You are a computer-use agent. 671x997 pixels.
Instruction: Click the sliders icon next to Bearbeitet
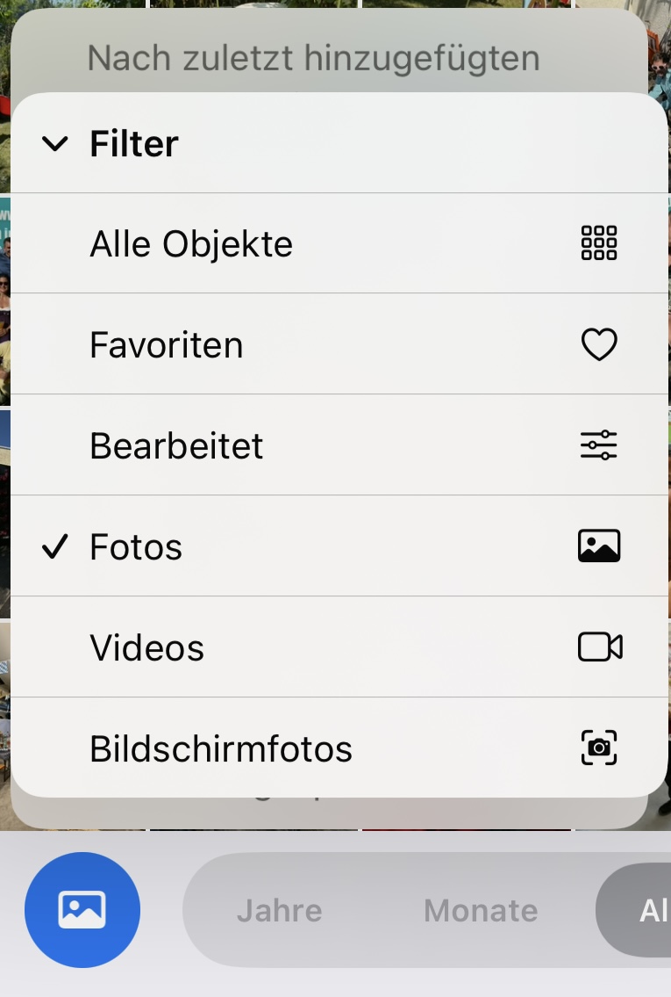click(599, 445)
